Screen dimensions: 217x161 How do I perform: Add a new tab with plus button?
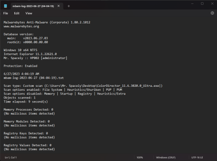[69, 6]
